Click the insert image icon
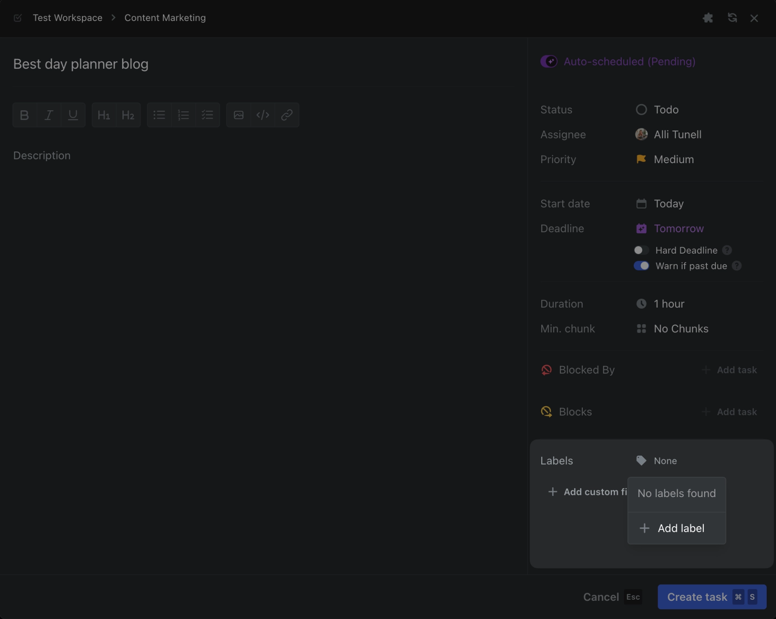Screen dimensions: 776x619 [x=238, y=115]
